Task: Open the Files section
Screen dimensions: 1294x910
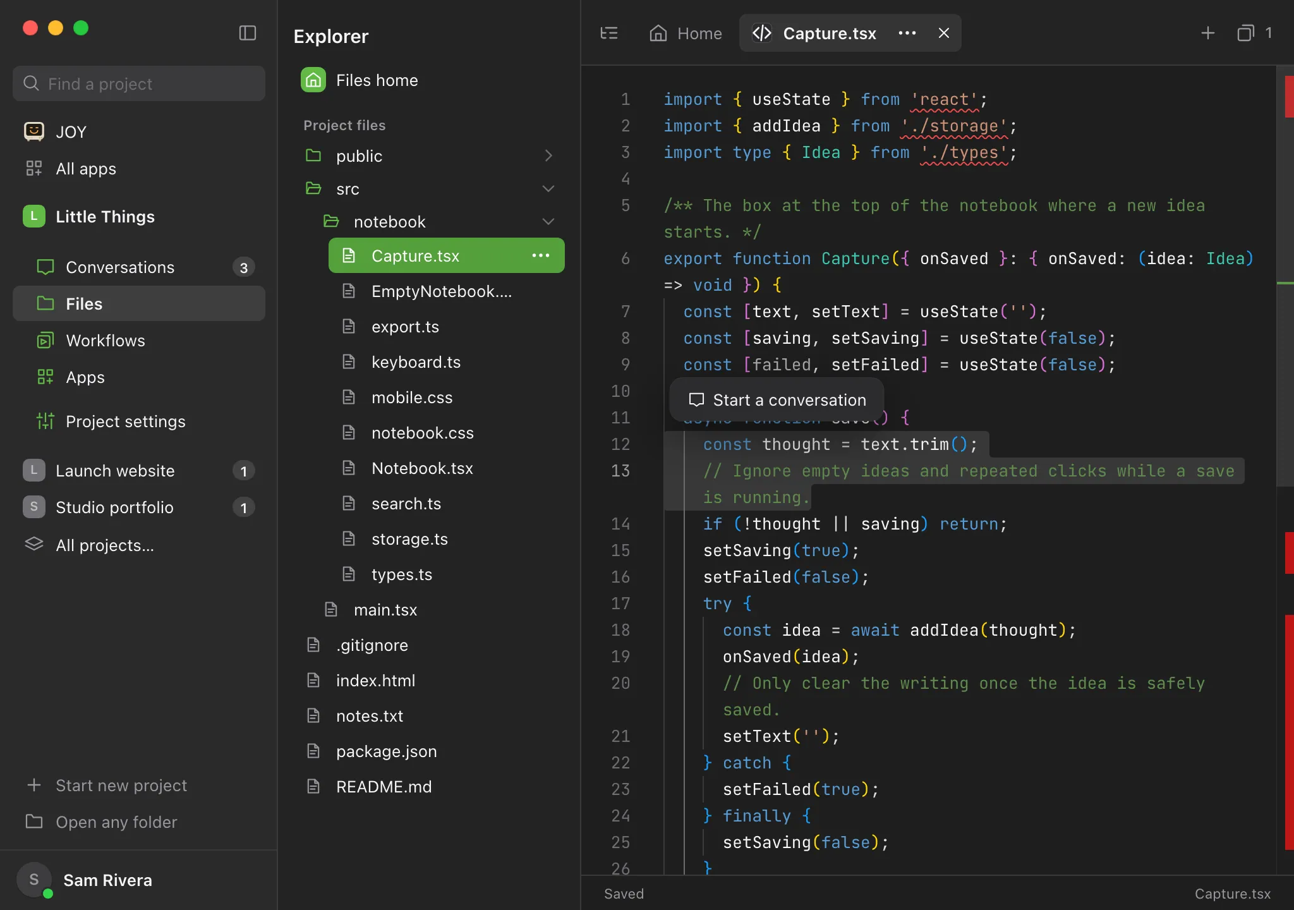Action: point(139,303)
